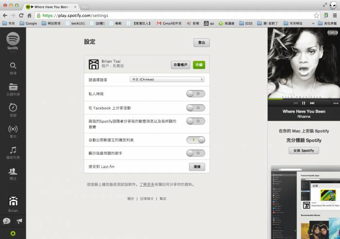Viewport: 340px width, 239px height.
Task: Click the browser forward arrow
Action: click(x=13, y=16)
